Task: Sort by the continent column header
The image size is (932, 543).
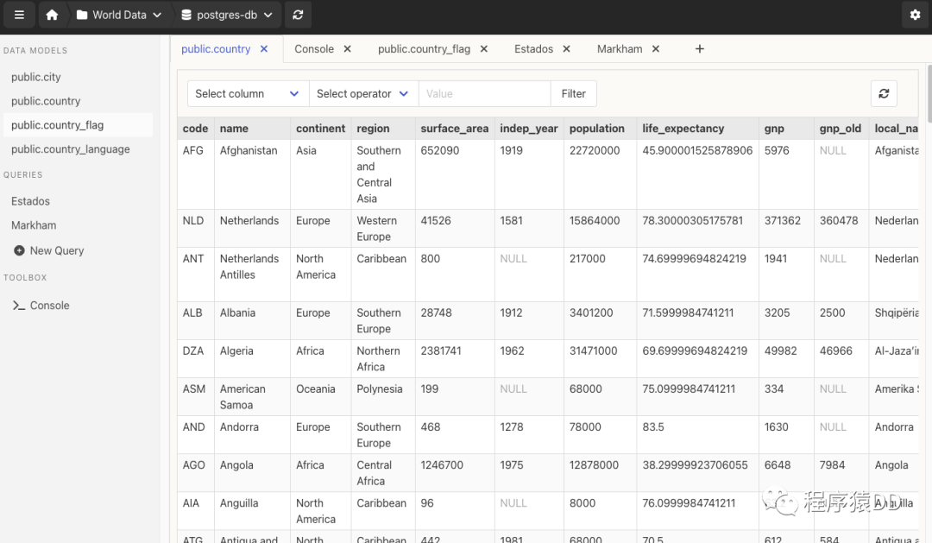Action: 320,129
